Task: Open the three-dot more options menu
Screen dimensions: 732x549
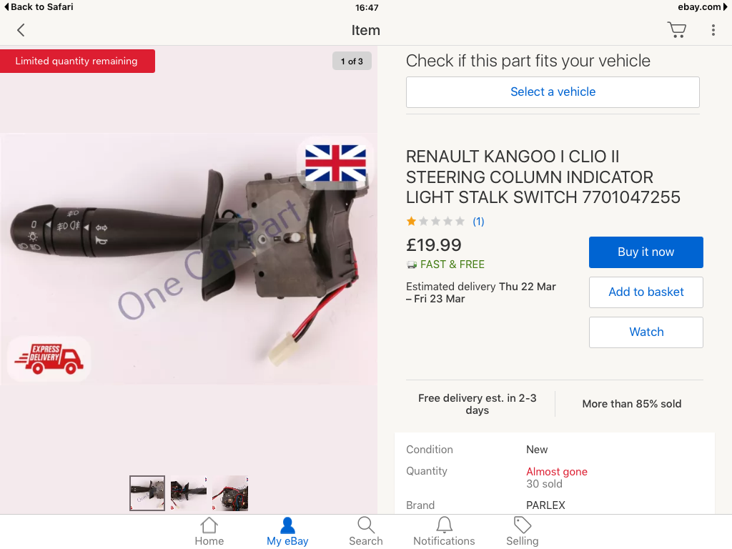Action: [713, 30]
